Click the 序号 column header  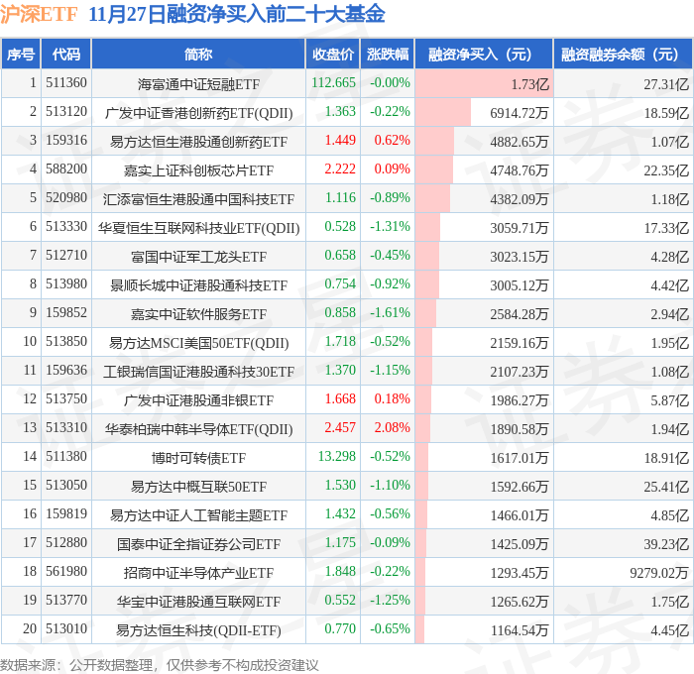[21, 54]
